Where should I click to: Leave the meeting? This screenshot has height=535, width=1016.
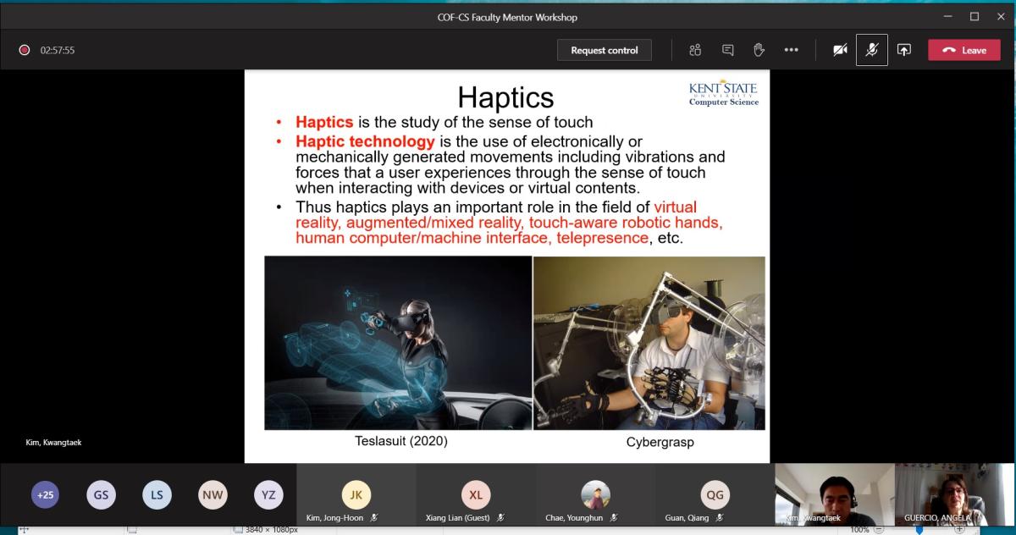tap(964, 50)
